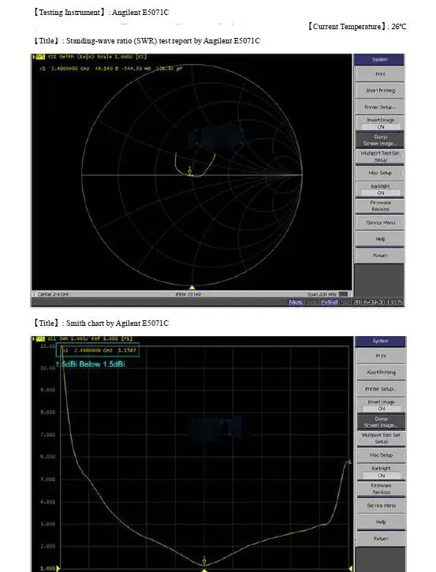Screen dimensions: 436x572
Task: Click Return in the upper analyzer screenshot
Action: coord(379,256)
